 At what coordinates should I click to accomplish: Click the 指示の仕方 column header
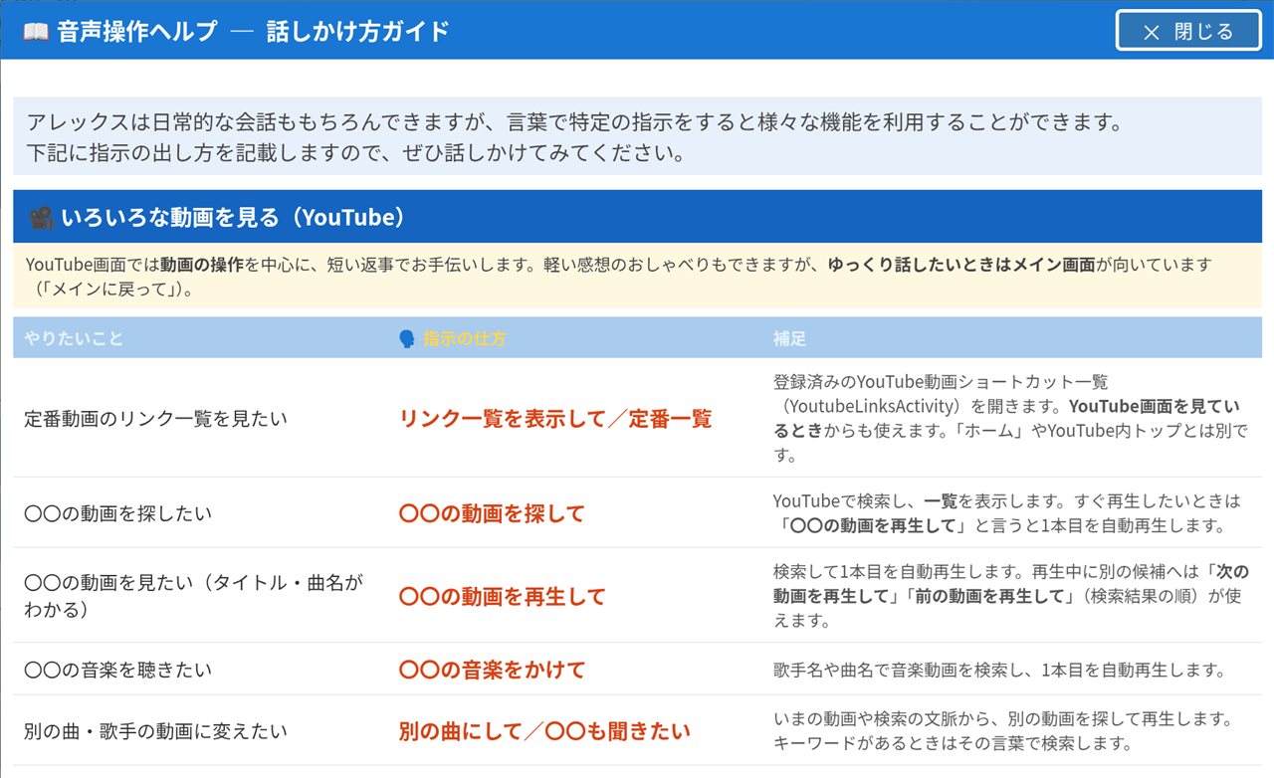[465, 338]
